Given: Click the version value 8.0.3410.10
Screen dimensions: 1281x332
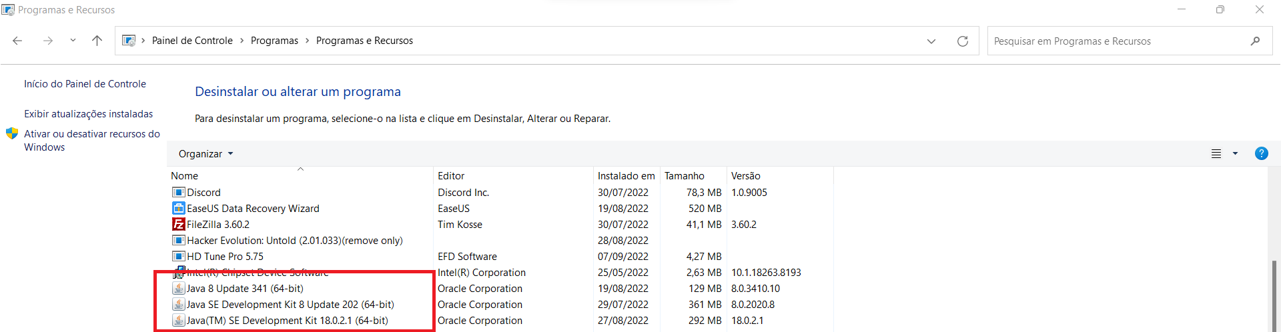Looking at the screenshot, I should (755, 289).
